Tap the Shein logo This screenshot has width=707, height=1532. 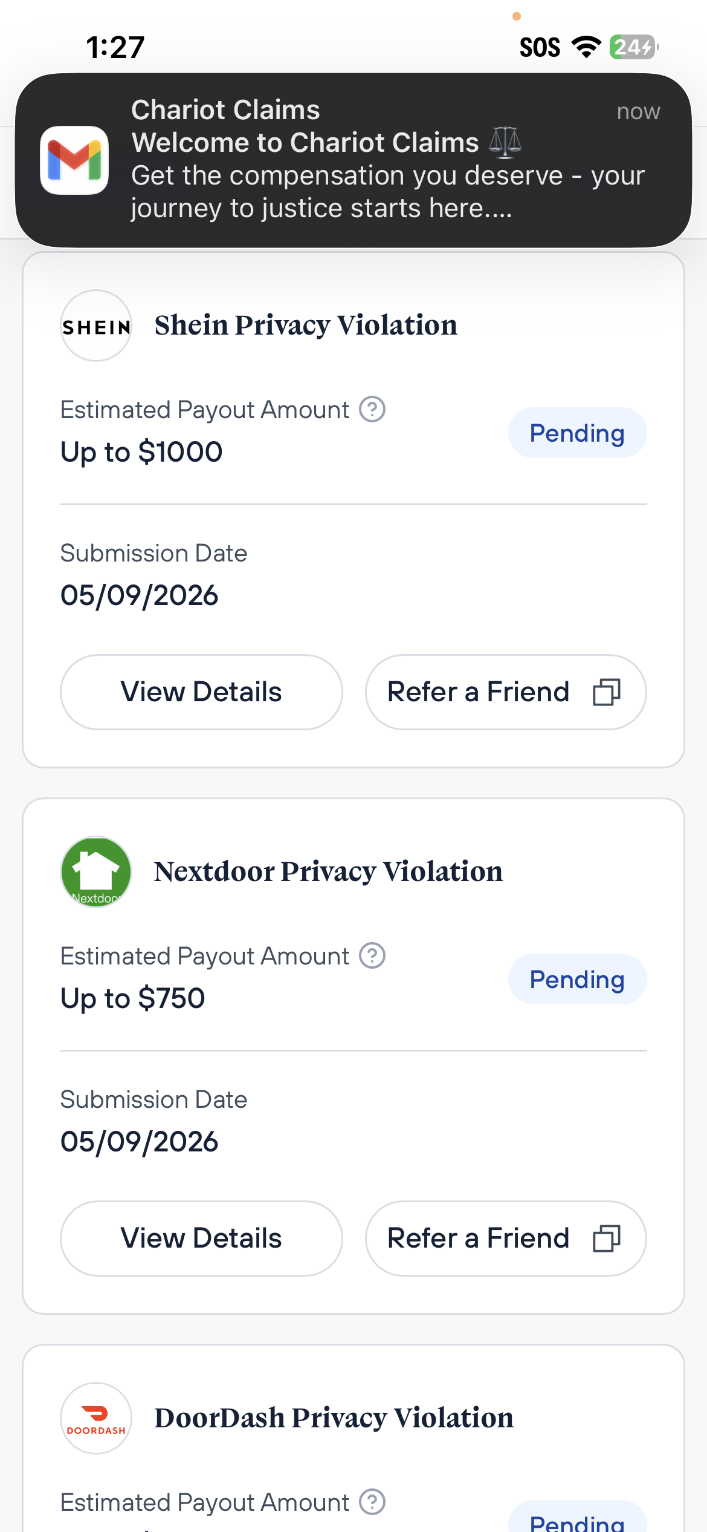point(96,326)
